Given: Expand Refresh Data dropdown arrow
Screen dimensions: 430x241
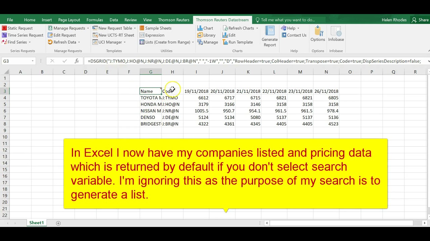Looking at the screenshot, I should click(x=79, y=42).
